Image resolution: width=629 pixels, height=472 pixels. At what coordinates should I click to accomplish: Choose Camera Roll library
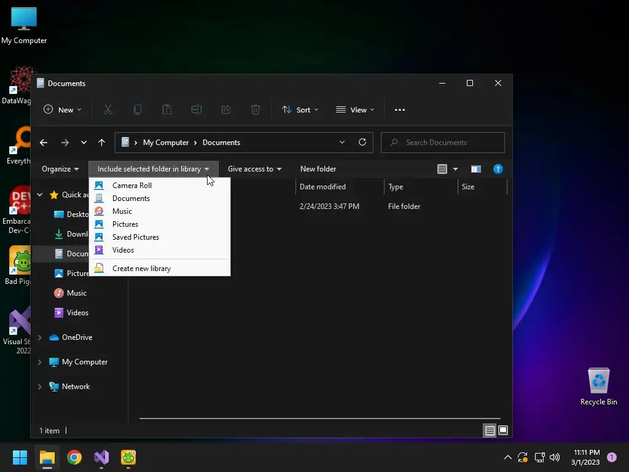[160, 186]
